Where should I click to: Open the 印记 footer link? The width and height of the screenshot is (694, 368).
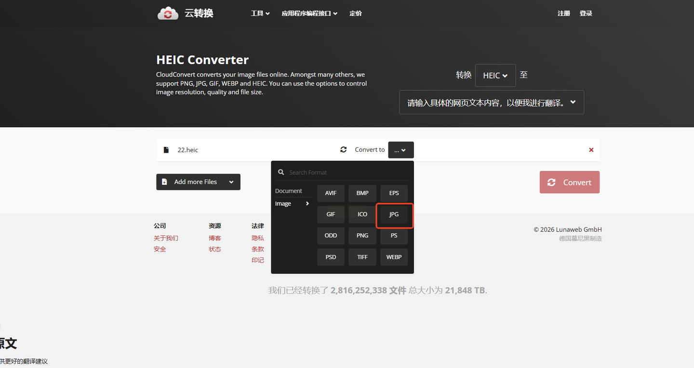[x=258, y=260]
